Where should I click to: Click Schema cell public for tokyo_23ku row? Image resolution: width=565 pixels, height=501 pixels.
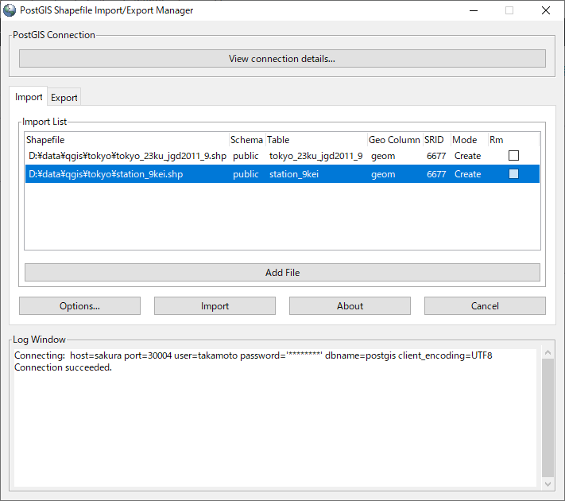click(x=246, y=156)
